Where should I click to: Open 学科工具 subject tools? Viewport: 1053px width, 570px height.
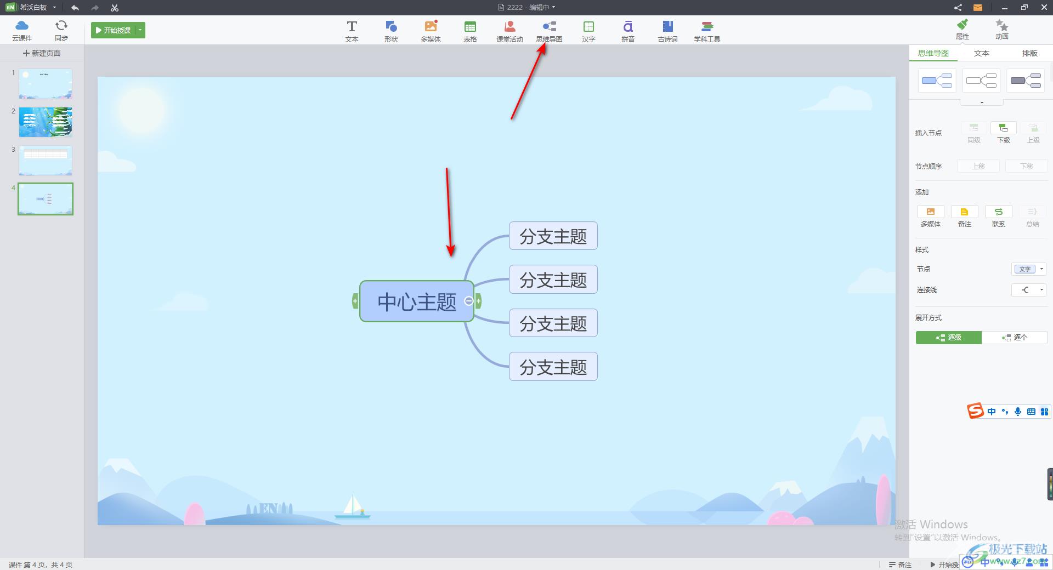tap(707, 31)
